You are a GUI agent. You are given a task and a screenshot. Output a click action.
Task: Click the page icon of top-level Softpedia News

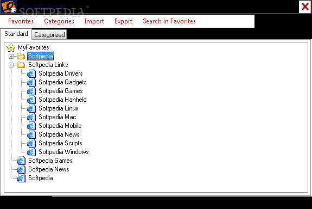[21, 169]
